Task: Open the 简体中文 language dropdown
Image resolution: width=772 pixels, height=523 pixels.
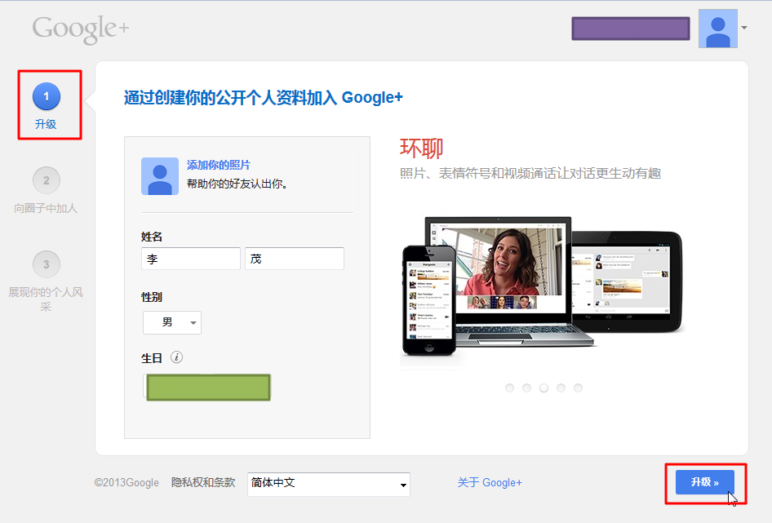Action: coord(328,485)
